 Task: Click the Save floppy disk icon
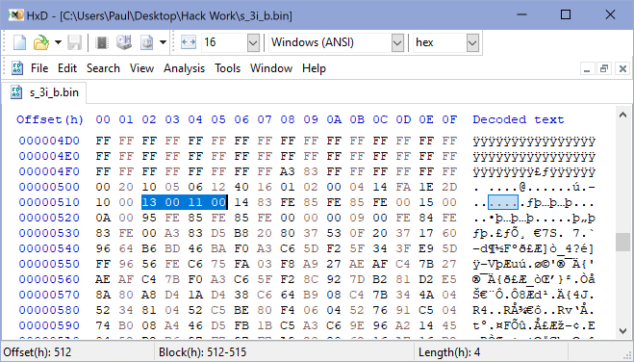coord(74,42)
